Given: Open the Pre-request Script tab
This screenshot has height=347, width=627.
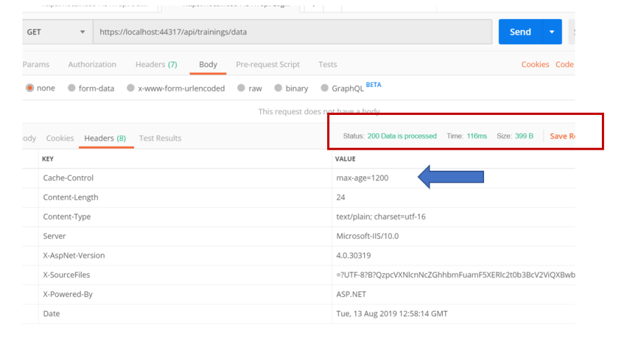Looking at the screenshot, I should 268,65.
